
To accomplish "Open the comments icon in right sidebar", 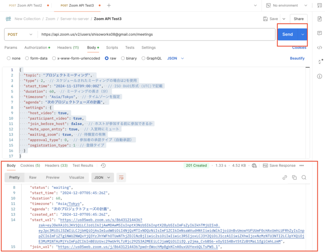I will pos(319,33).
